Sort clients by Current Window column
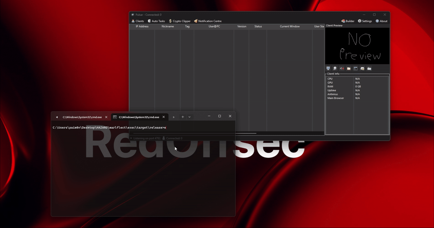 290,26
